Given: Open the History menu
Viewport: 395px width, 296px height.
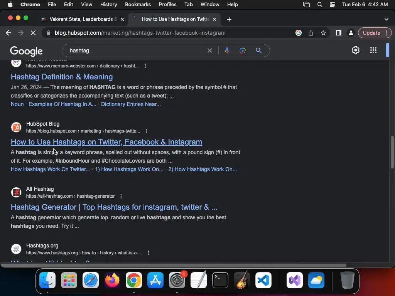Looking at the screenshot, I should point(108,5).
